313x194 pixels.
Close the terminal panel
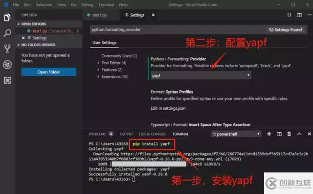pyautogui.click(x=309, y=134)
